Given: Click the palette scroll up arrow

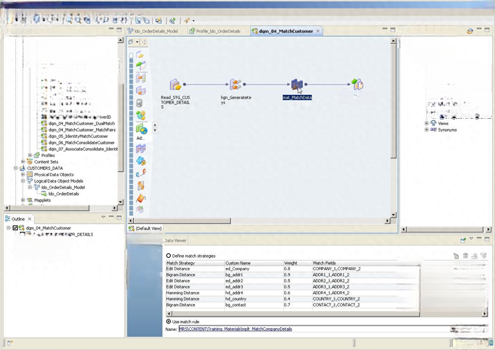Looking at the screenshot, I should click(x=155, y=125).
